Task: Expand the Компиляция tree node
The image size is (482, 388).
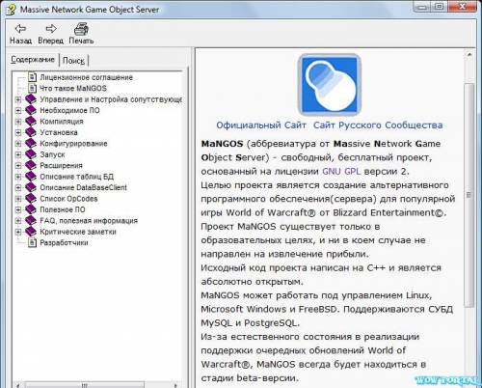Action: [x=18, y=122]
